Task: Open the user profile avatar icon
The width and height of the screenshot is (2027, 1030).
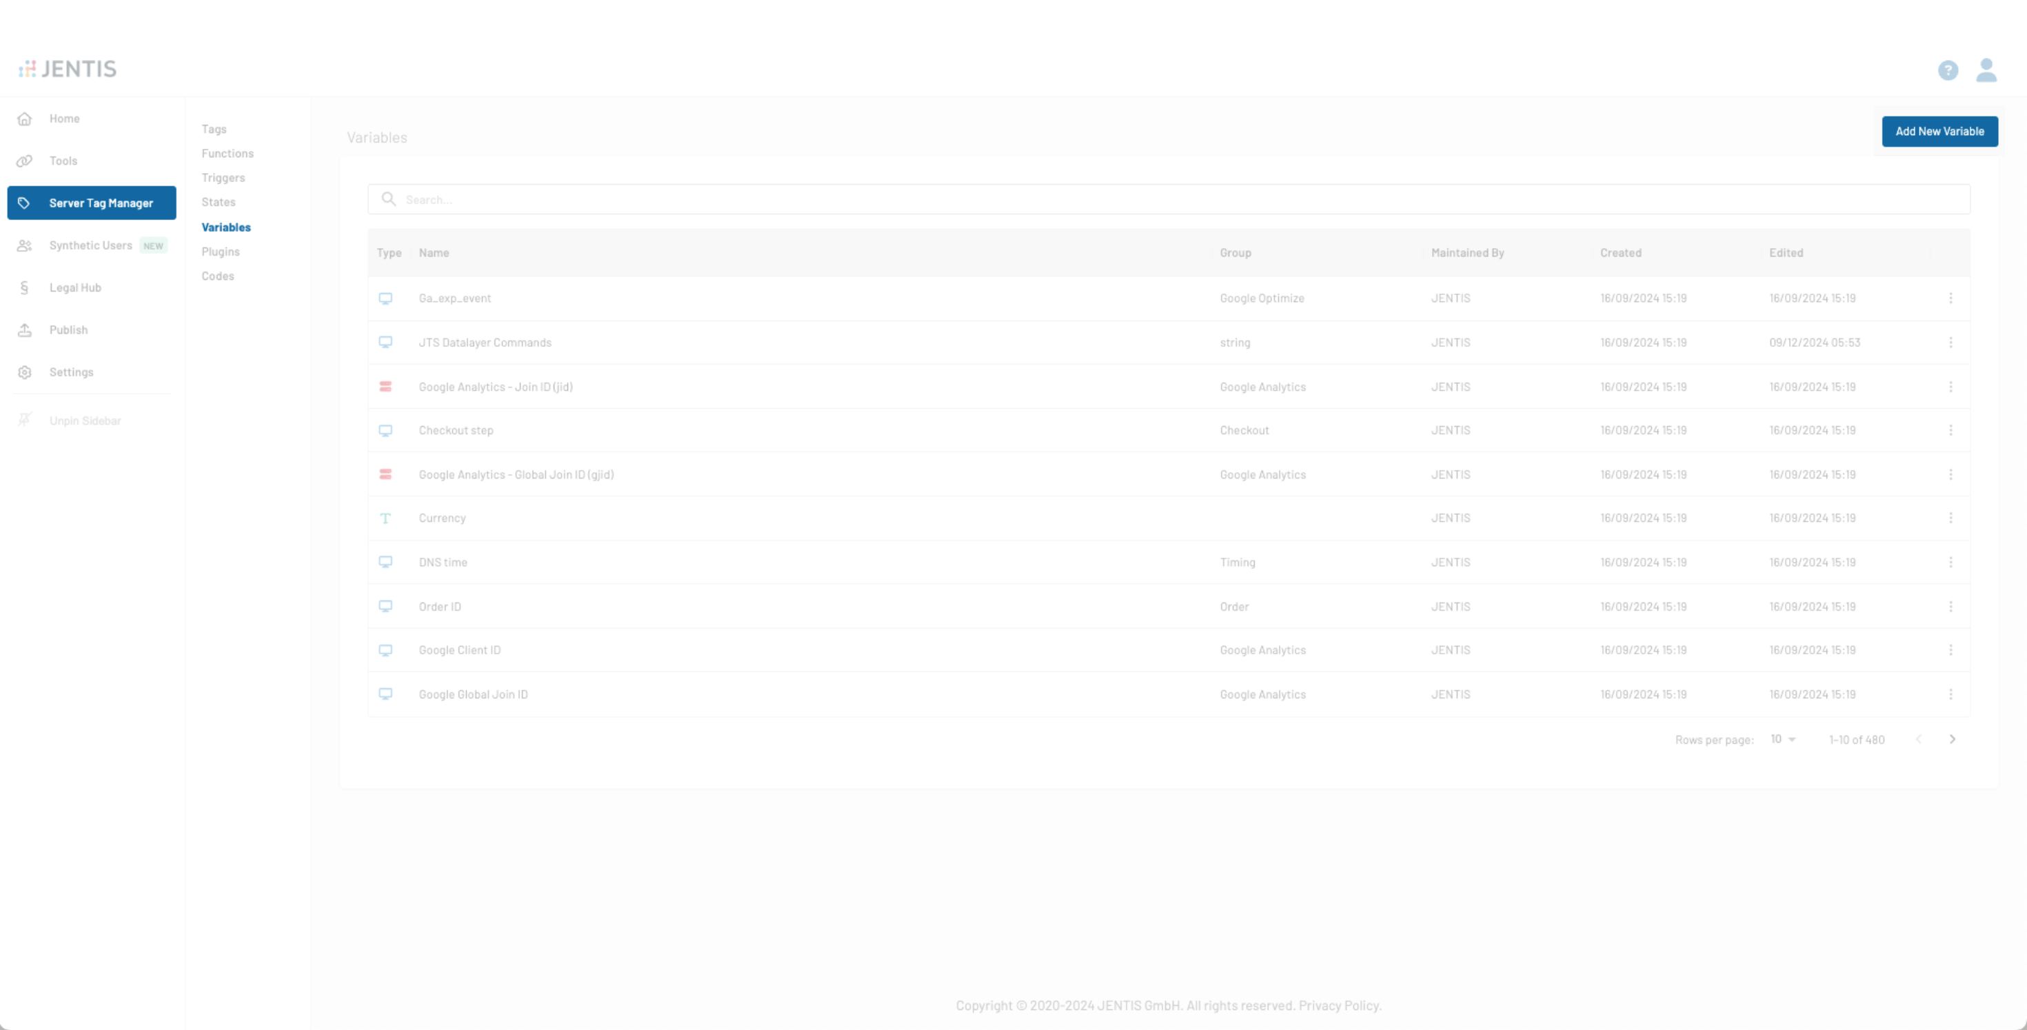Action: [x=1986, y=70]
